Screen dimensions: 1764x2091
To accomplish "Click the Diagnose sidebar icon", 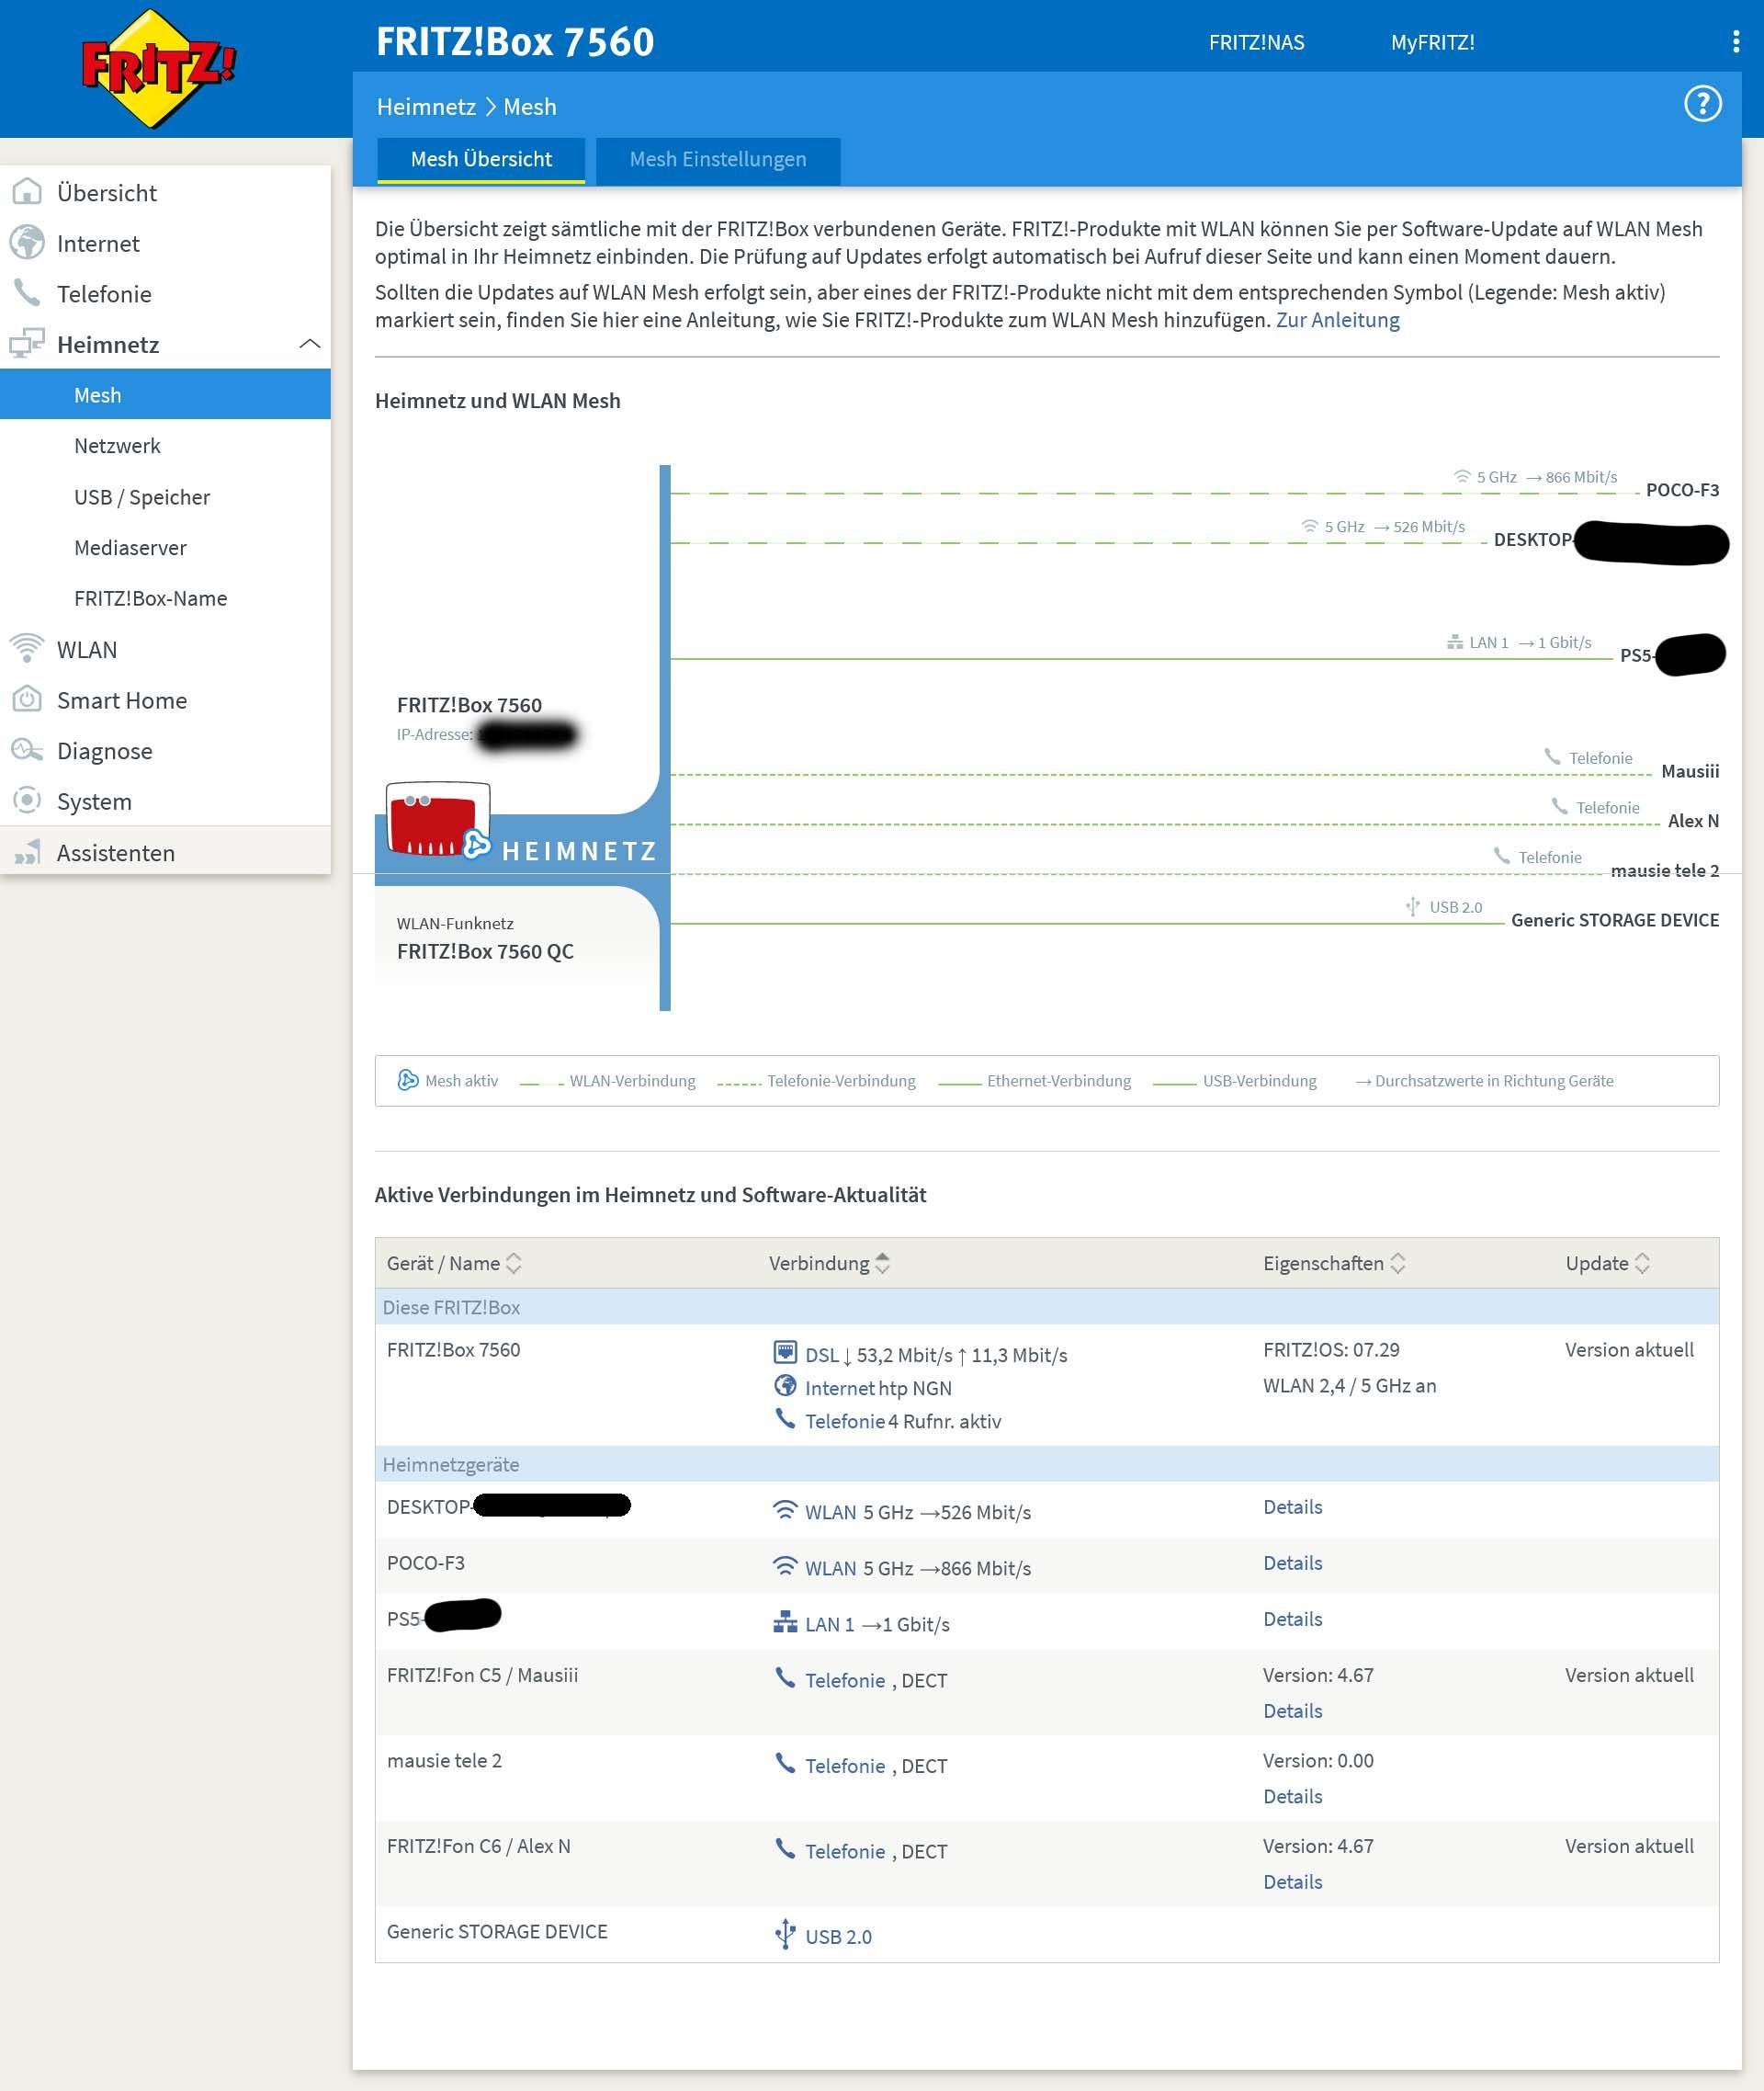I will tap(27, 749).
